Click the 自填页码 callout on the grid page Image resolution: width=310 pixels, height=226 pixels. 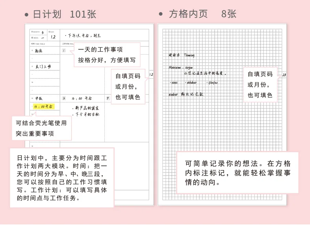click(260, 84)
